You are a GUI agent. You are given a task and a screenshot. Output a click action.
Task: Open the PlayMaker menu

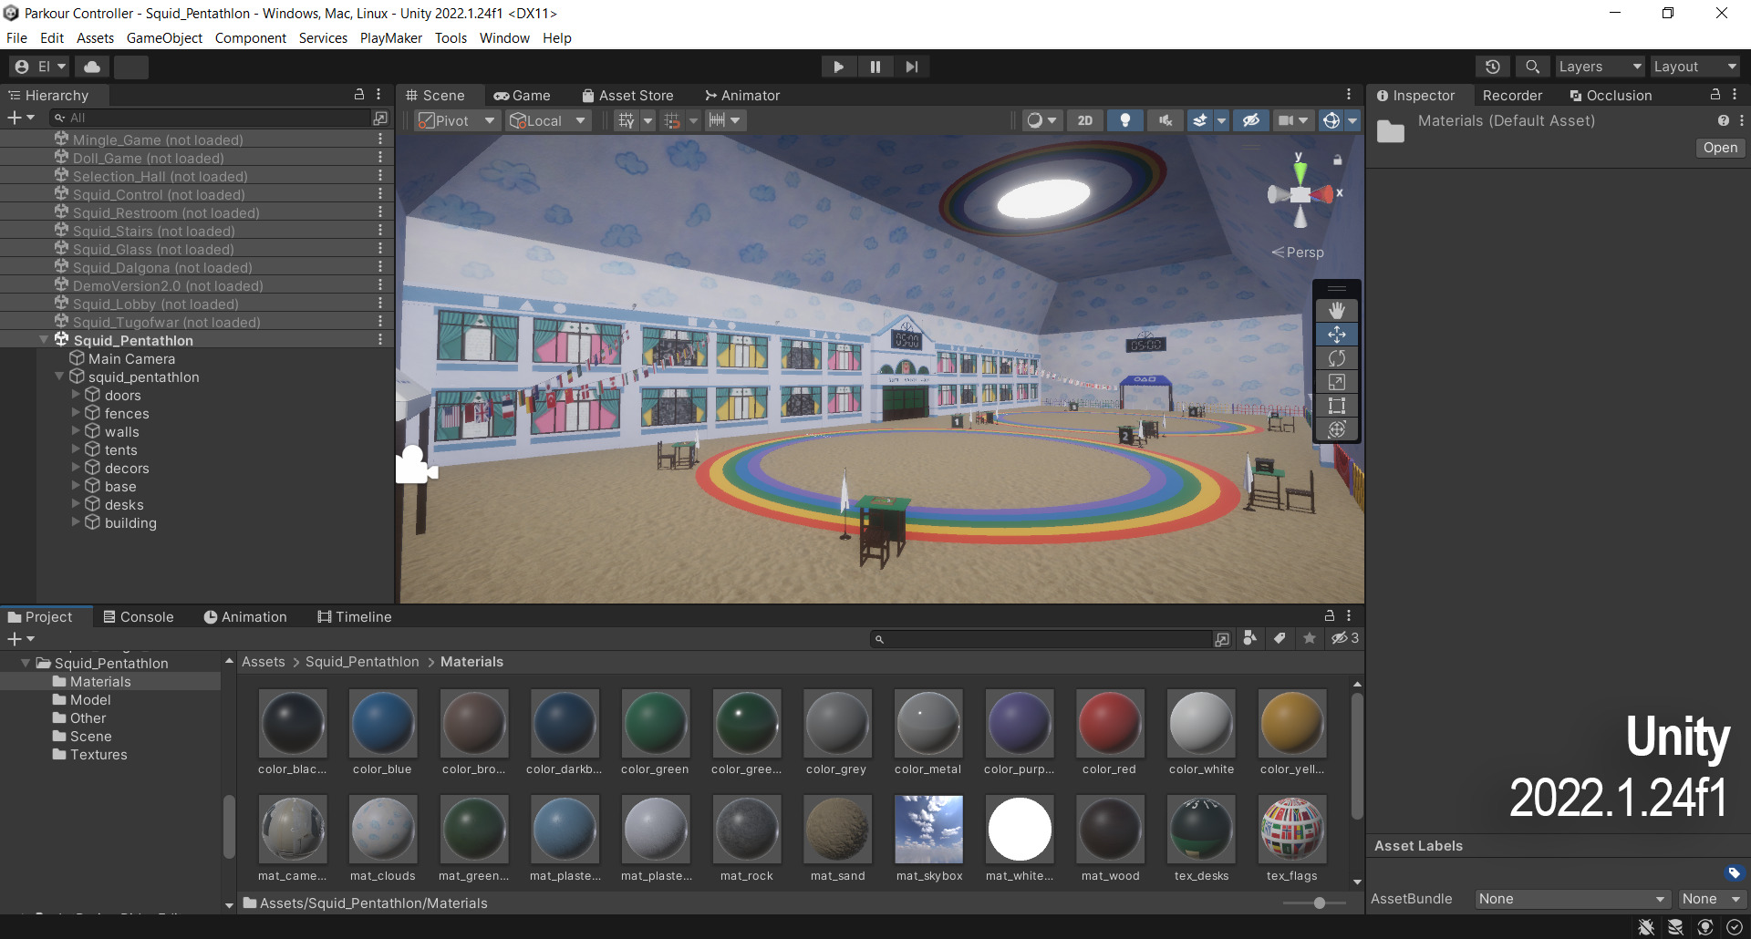(x=391, y=38)
